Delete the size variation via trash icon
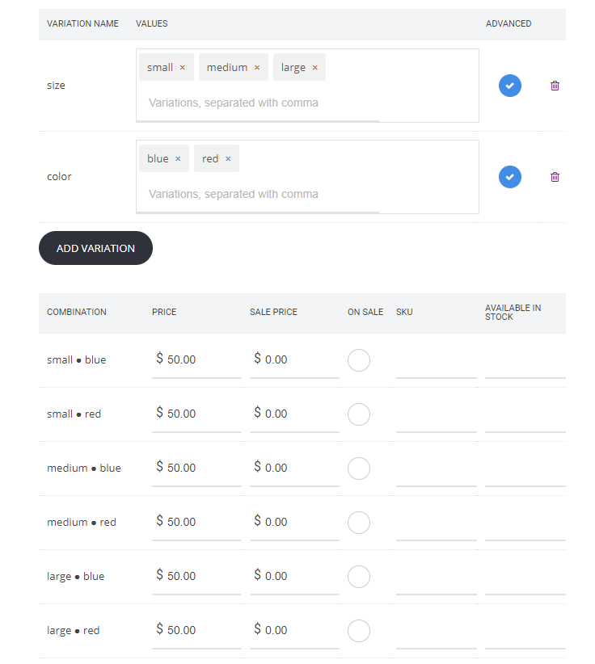Image resolution: width=595 pixels, height=664 pixels. click(x=555, y=86)
